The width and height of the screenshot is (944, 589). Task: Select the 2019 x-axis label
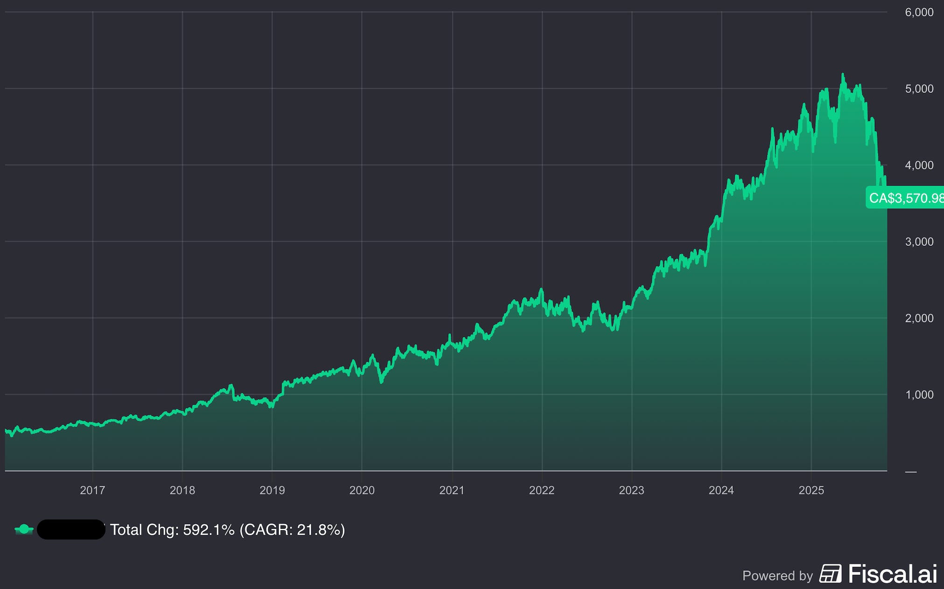[x=272, y=490]
